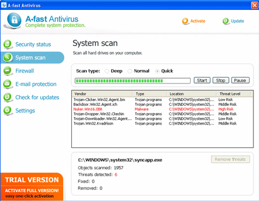Click the Update link in header
The image size is (259, 201).
(237, 21)
